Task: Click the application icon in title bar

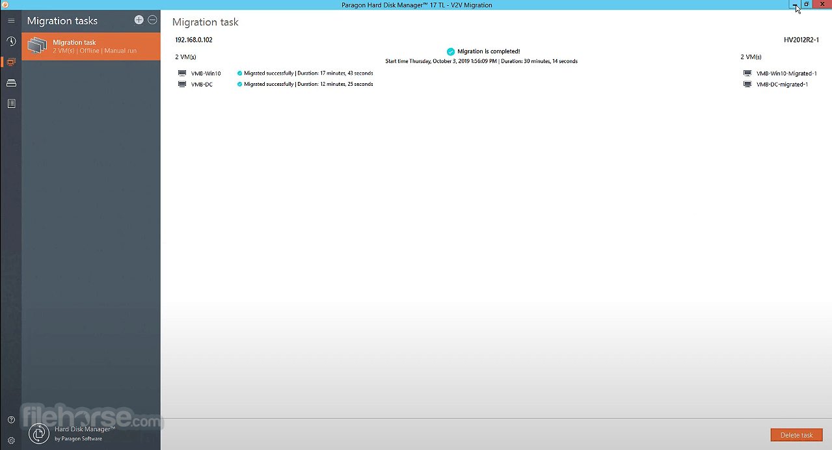Action: (x=5, y=5)
